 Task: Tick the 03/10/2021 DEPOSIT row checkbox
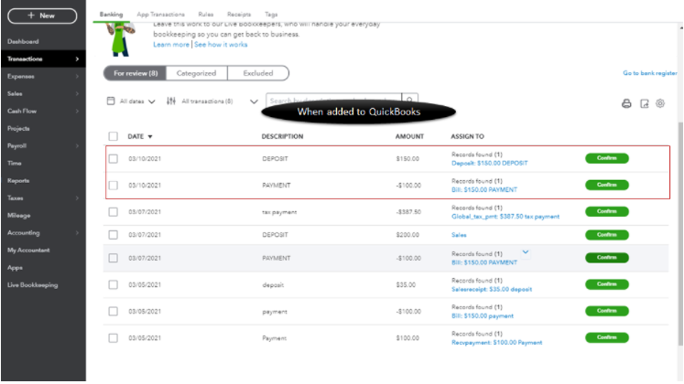pyautogui.click(x=114, y=159)
